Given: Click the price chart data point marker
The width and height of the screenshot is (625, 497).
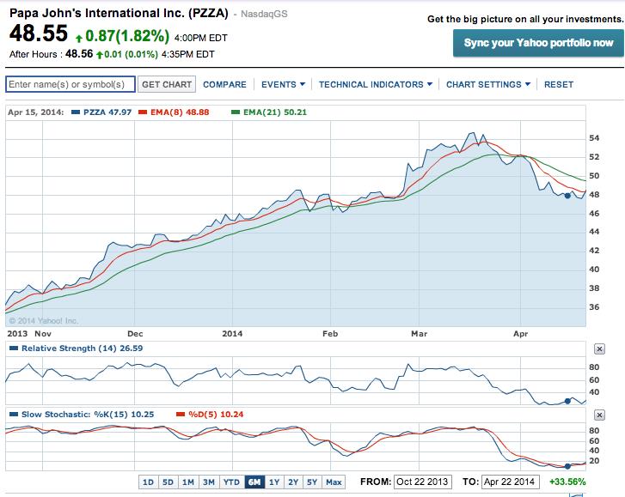Looking at the screenshot, I should (x=567, y=196).
